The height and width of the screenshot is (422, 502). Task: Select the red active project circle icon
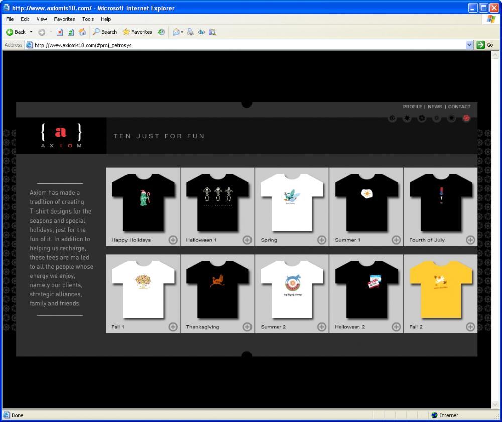click(466, 118)
